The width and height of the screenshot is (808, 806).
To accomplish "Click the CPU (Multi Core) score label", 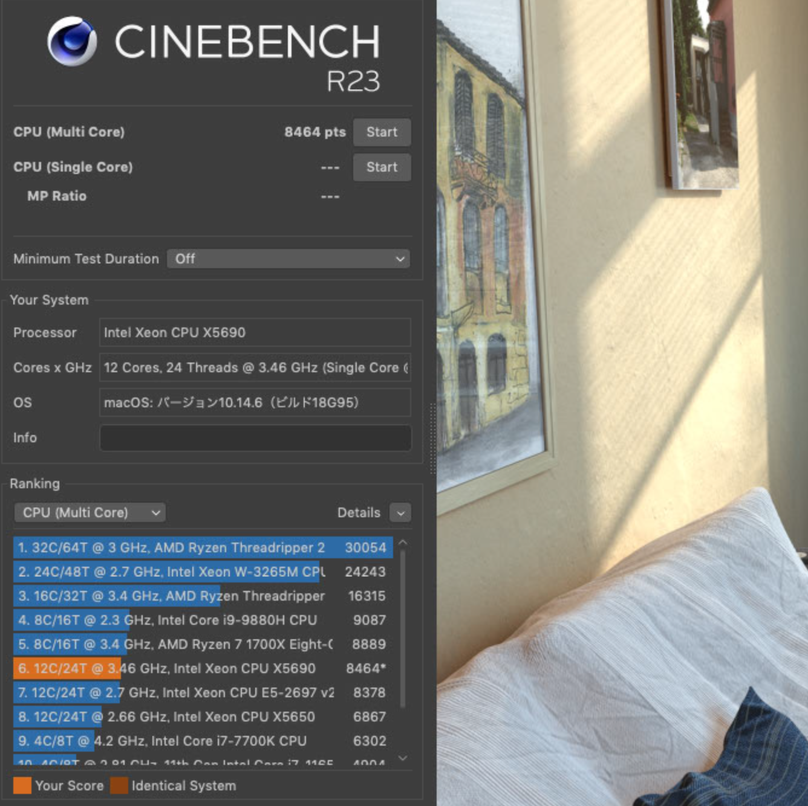I will pyautogui.click(x=69, y=132).
